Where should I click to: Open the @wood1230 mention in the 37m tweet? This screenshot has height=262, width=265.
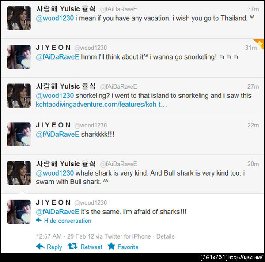[55, 18]
